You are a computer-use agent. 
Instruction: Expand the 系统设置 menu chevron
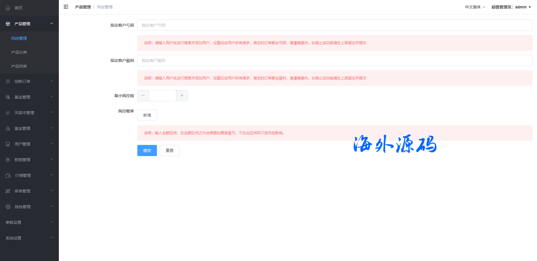pyautogui.click(x=52, y=238)
